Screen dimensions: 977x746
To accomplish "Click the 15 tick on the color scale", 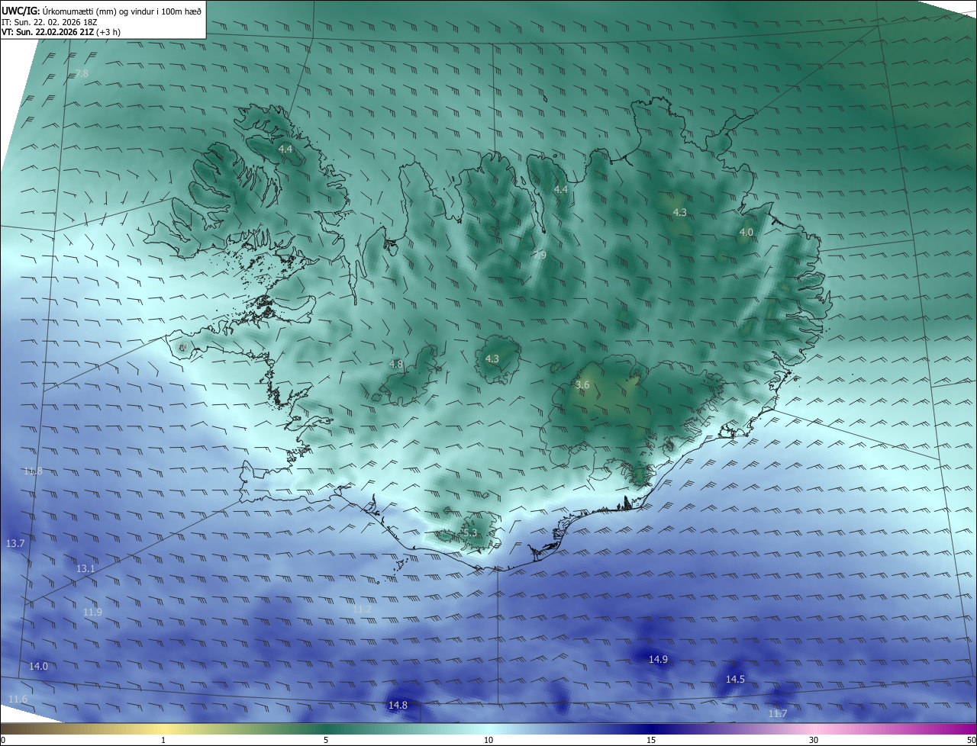I will click(x=651, y=740).
